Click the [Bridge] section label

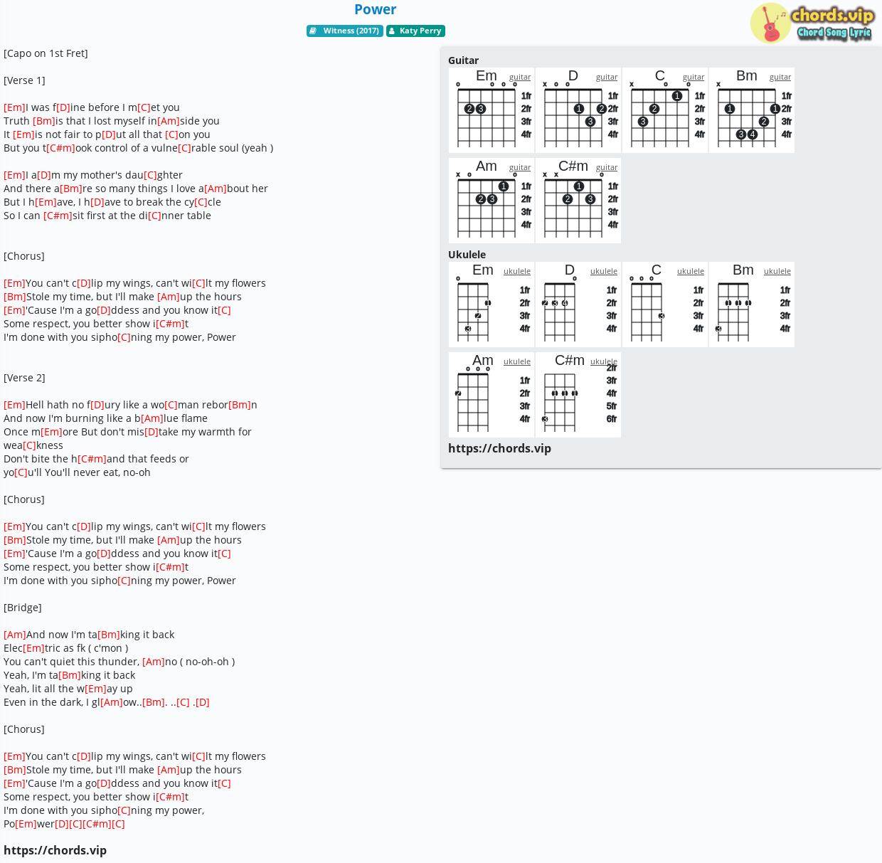(23, 608)
